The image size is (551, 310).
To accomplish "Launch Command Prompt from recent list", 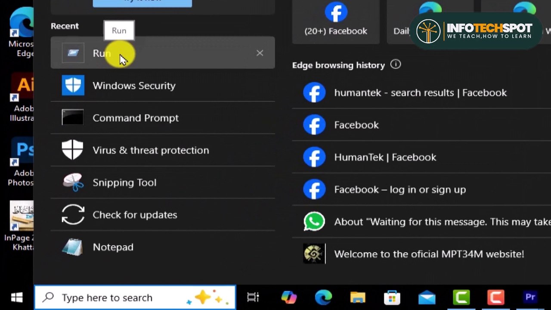I will point(162,118).
